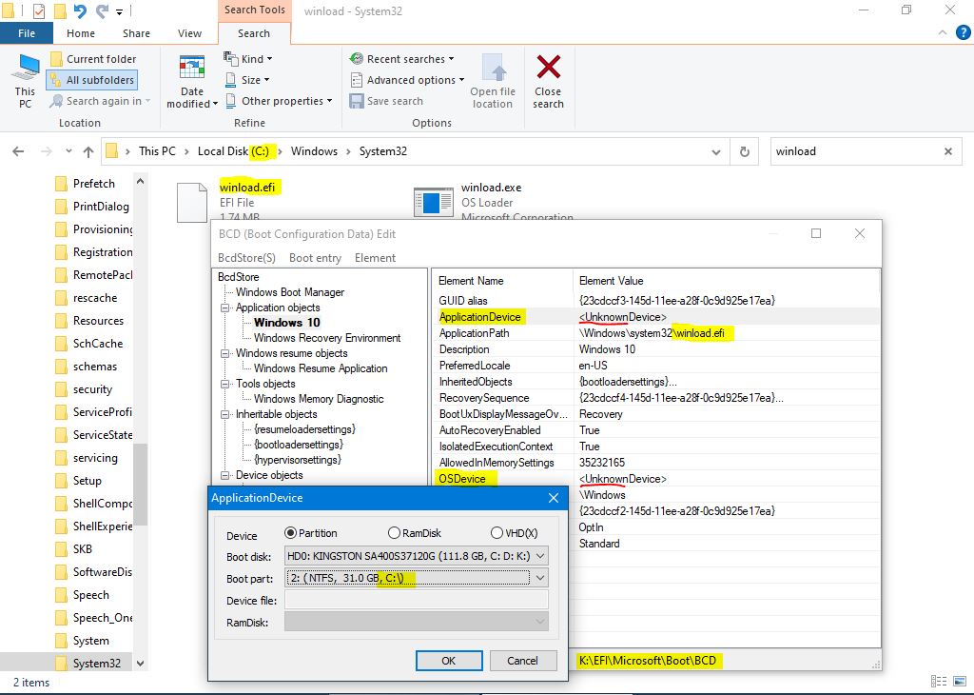
Task: Click OK in ApplicationDevice dialog
Action: coord(448,661)
